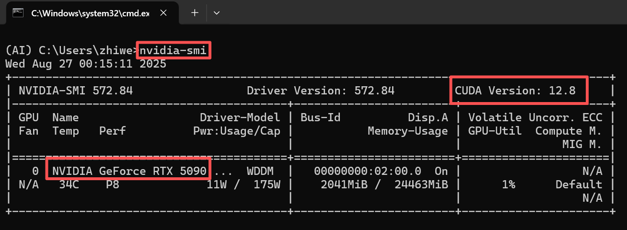
Task: Click the Driver Version: 572.84 text
Action: point(321,90)
